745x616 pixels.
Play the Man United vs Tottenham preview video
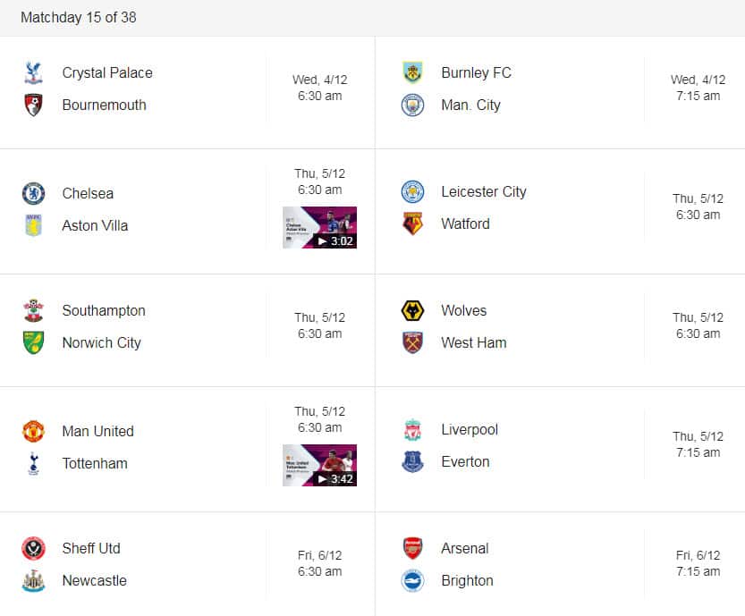[x=319, y=465]
